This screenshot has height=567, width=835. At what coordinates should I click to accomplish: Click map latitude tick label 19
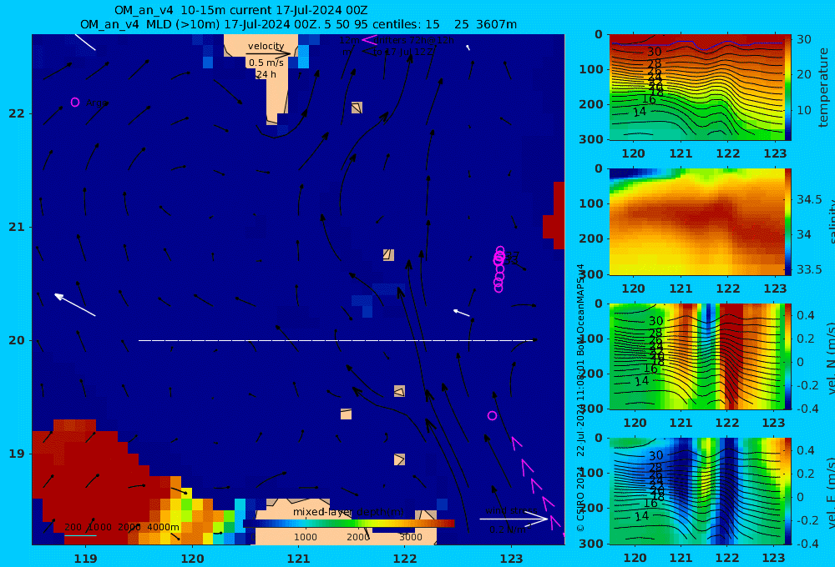[17, 454]
